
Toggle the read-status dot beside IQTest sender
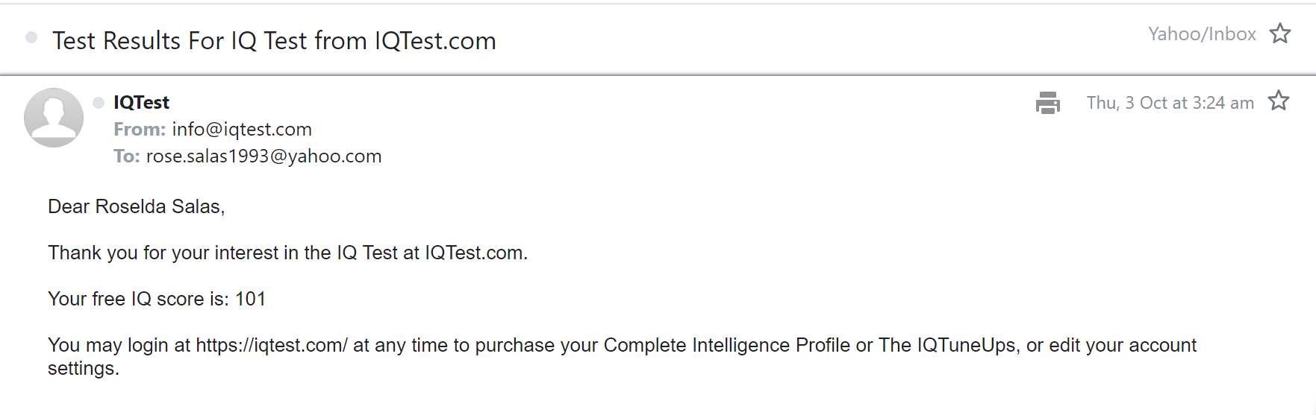(x=99, y=103)
